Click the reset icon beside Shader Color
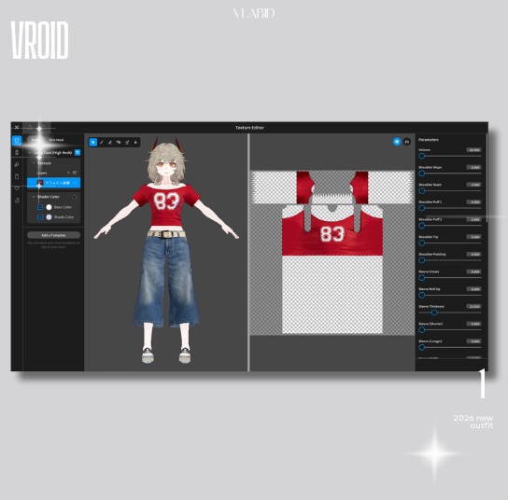 coord(75,197)
